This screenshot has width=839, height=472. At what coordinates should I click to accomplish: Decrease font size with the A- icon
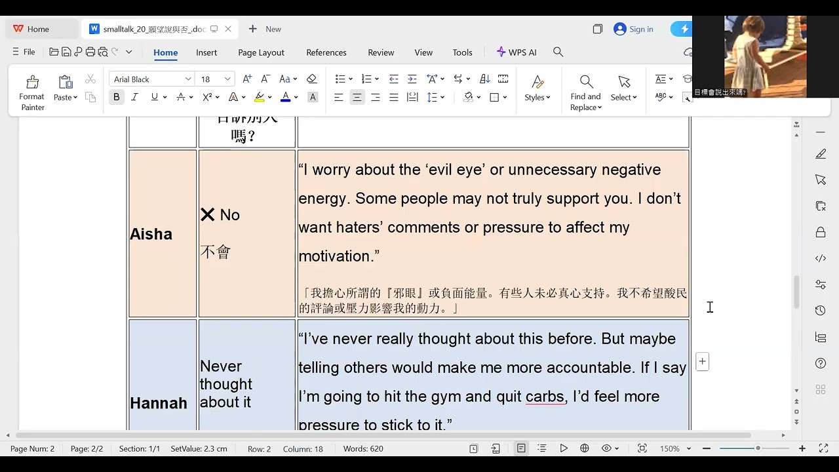click(265, 79)
